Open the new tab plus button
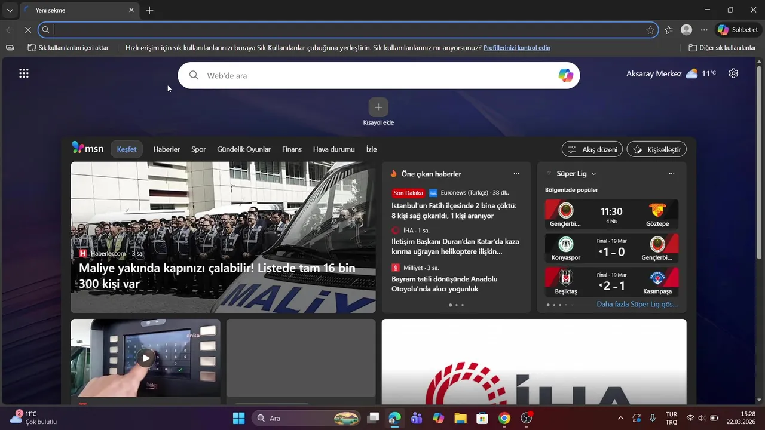 coord(149,10)
